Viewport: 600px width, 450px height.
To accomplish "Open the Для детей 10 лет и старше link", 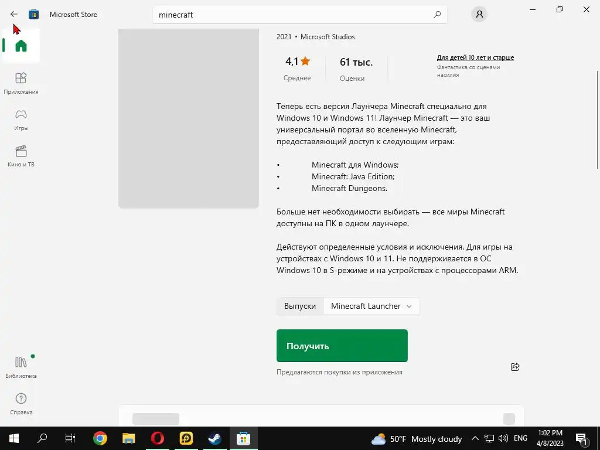I will [475, 57].
